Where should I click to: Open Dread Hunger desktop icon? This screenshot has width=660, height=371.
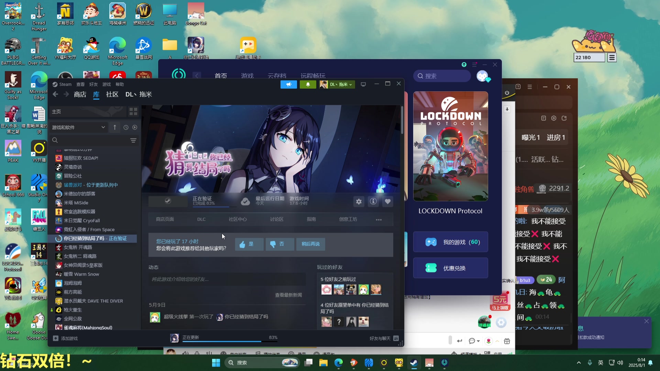[x=39, y=16]
